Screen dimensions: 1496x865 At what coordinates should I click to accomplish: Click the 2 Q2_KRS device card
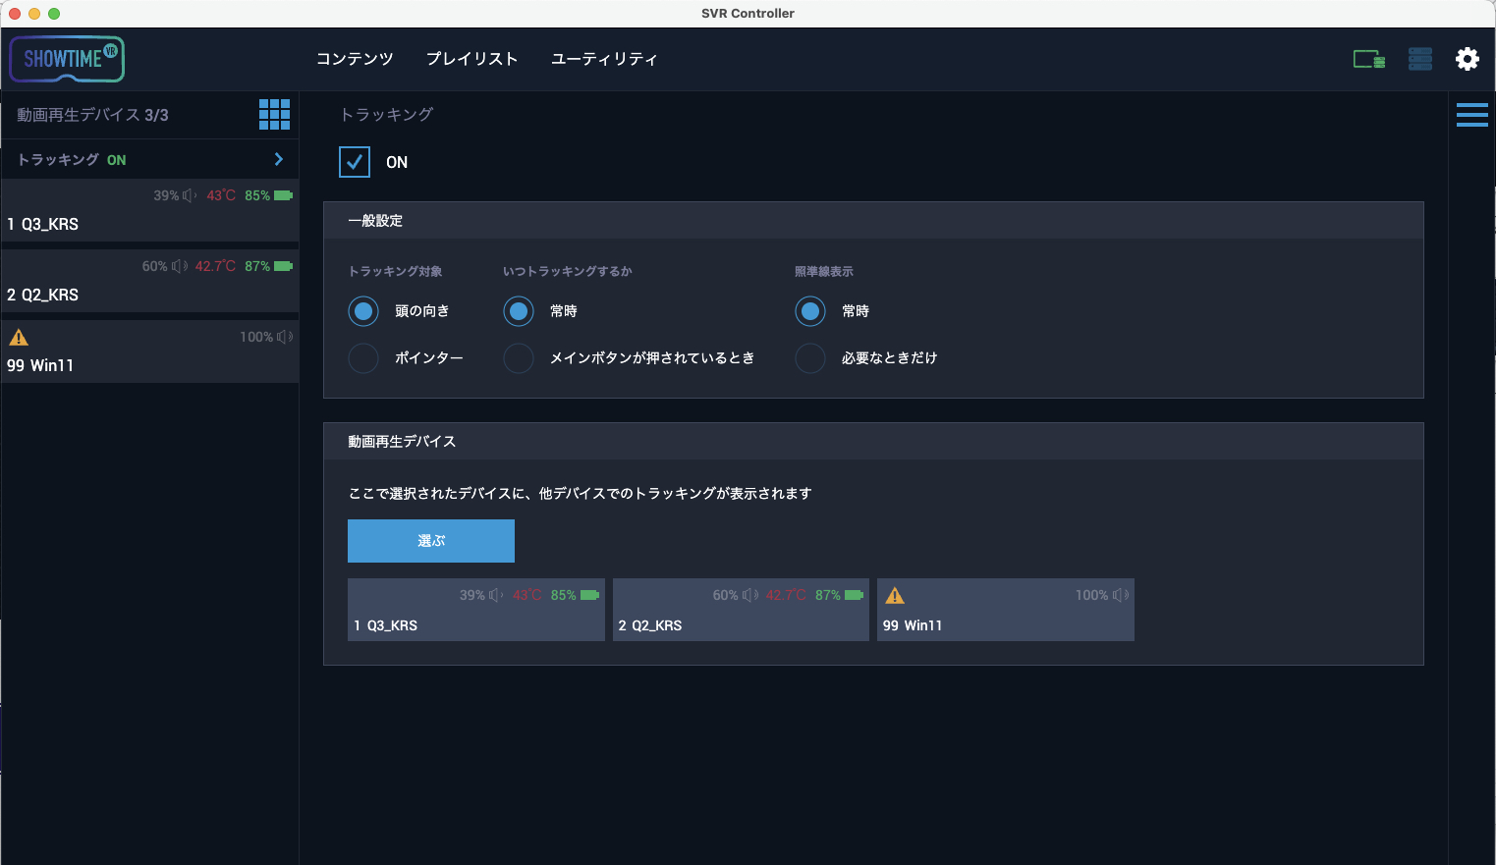pyautogui.click(x=741, y=610)
